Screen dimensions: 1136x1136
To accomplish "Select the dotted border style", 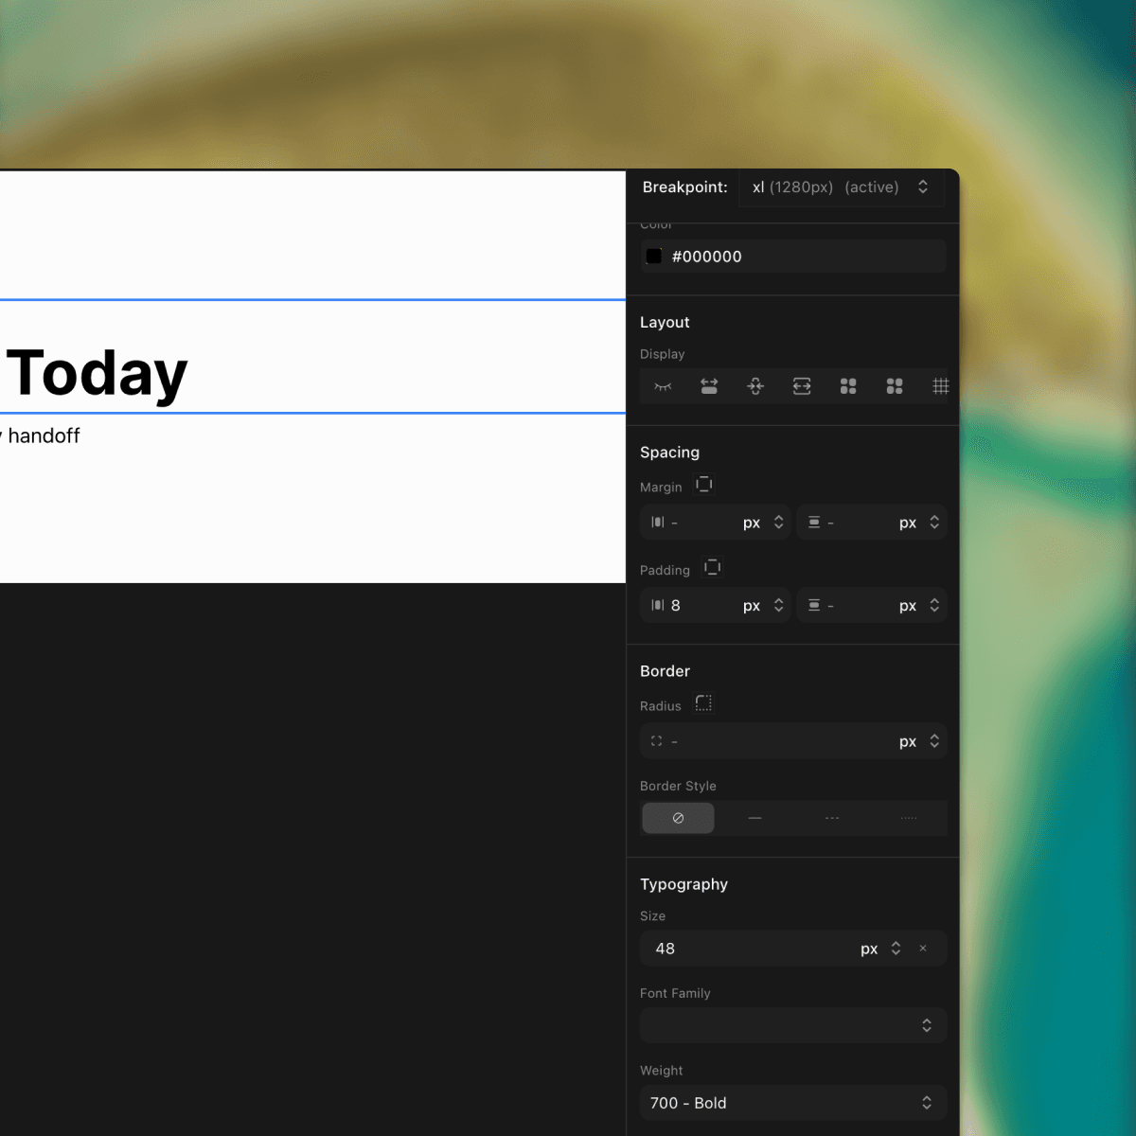I will pos(909,818).
